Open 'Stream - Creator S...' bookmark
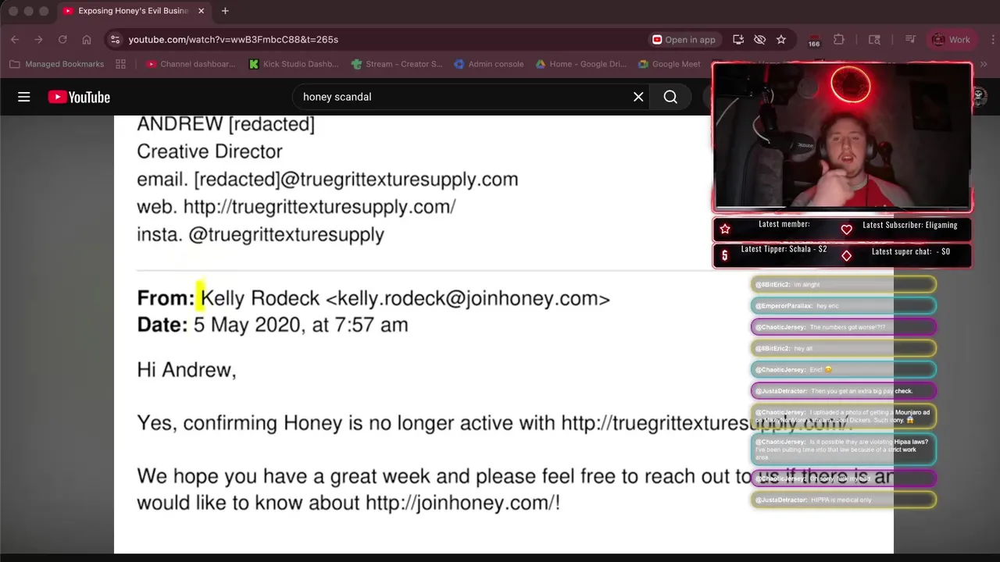1000x562 pixels. point(397,64)
